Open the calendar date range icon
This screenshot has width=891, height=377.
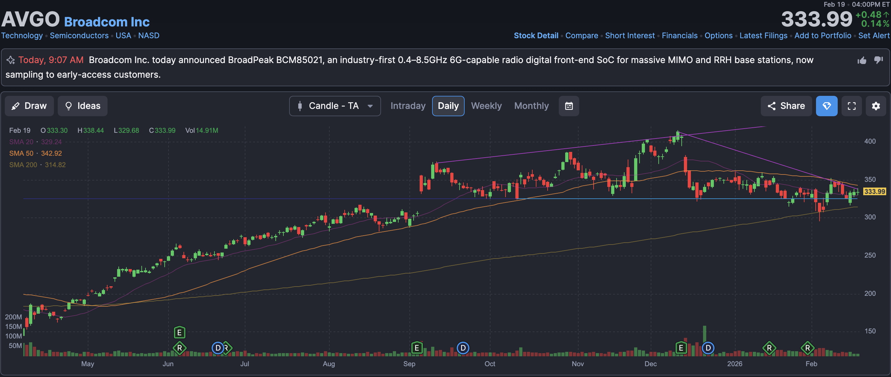pos(569,106)
